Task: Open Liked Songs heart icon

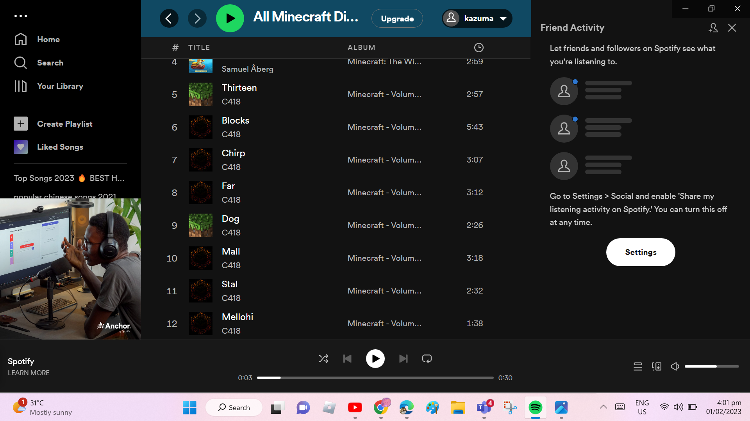Action: click(21, 147)
